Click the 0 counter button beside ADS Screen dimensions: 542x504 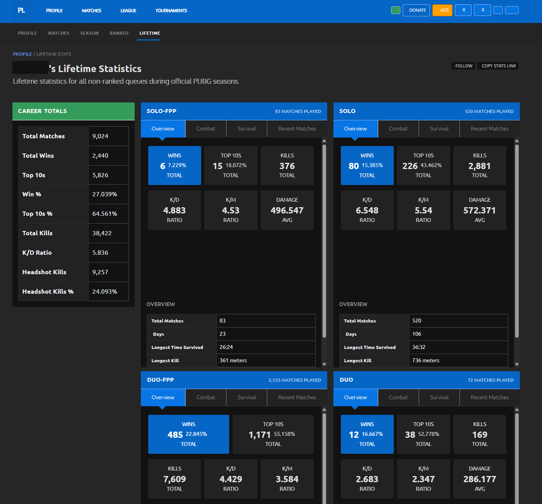click(463, 10)
